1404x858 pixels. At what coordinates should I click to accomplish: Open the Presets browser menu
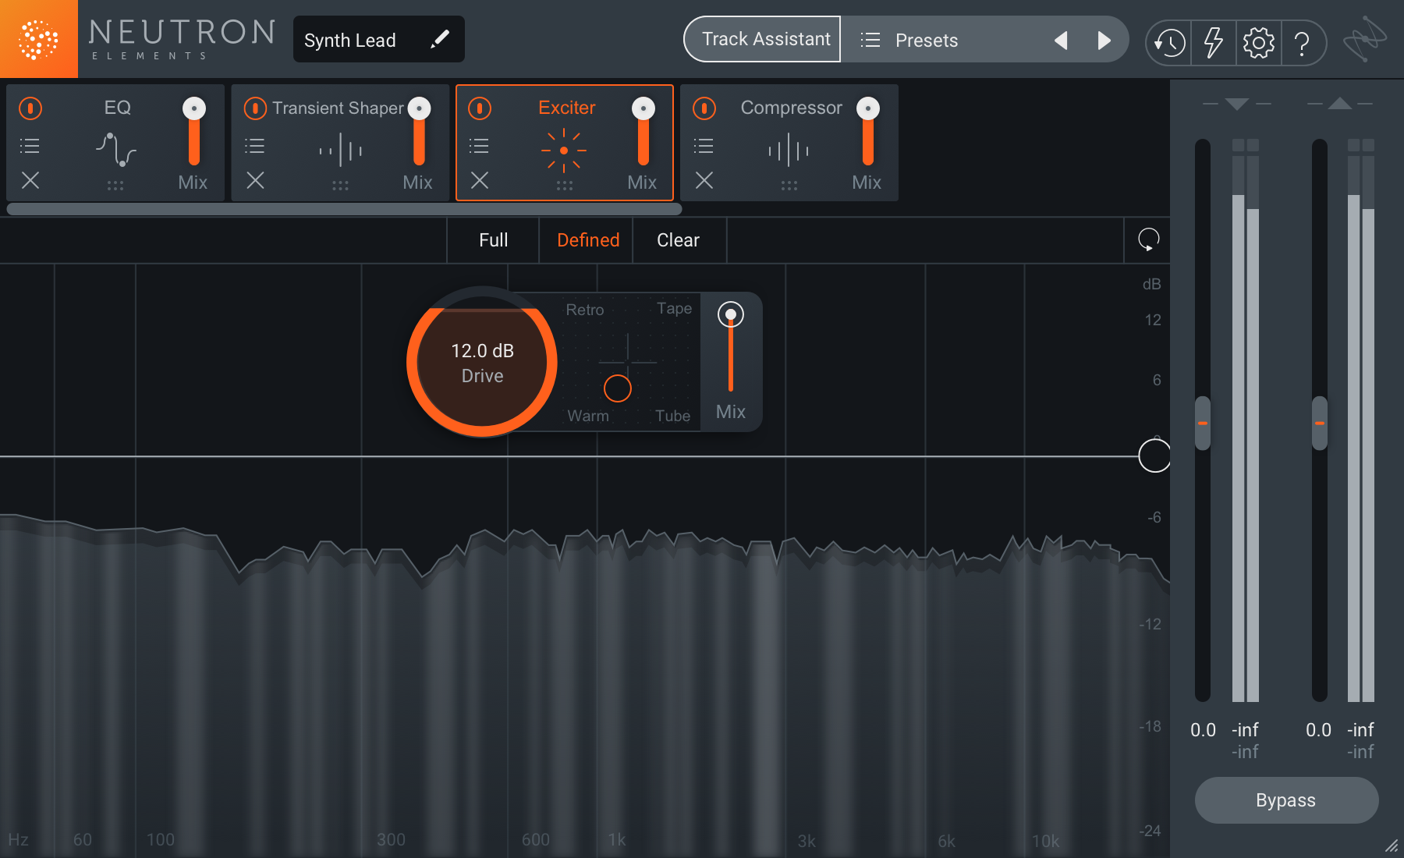click(909, 40)
